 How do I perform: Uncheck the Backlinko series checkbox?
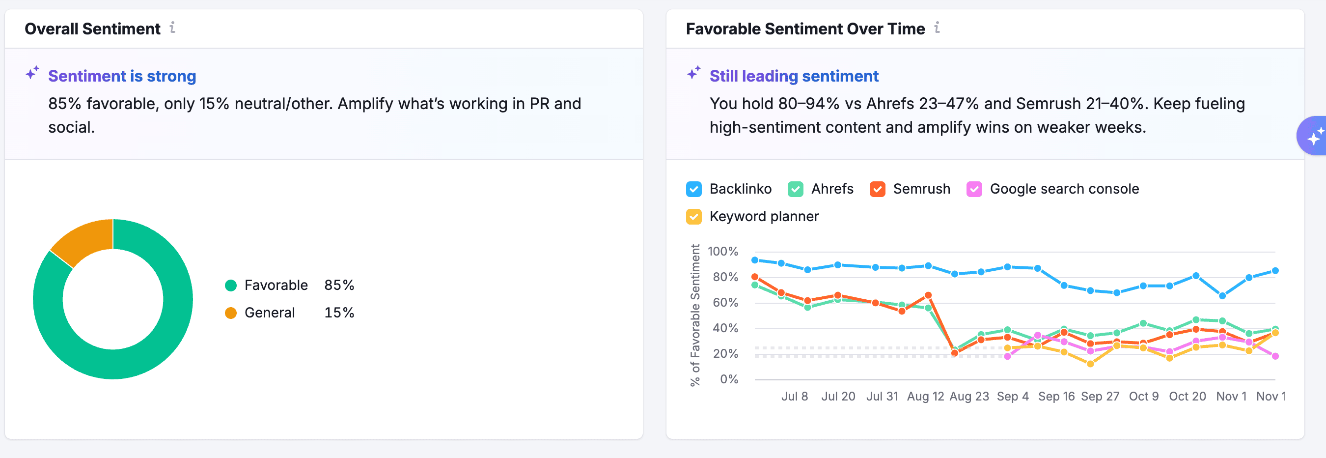(694, 189)
